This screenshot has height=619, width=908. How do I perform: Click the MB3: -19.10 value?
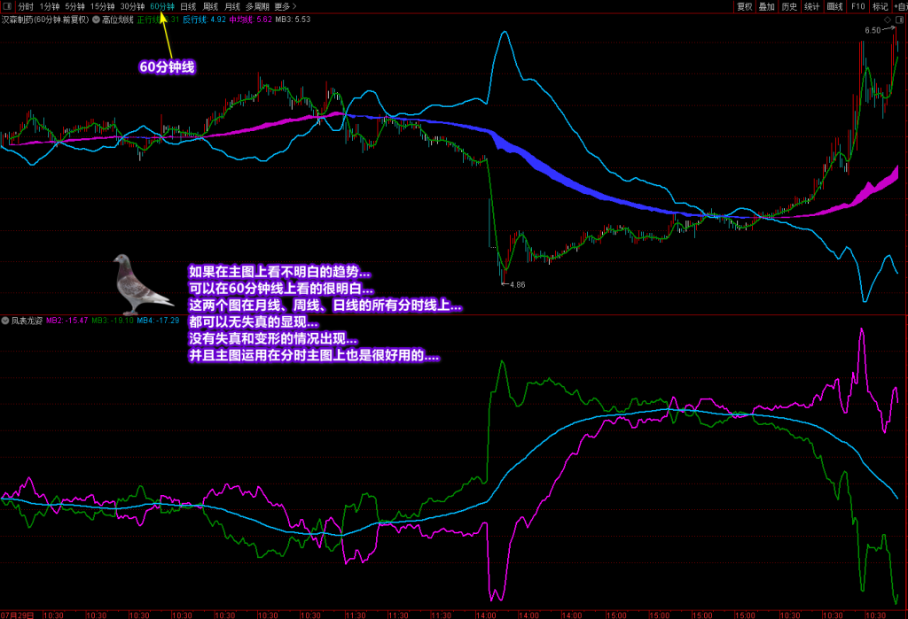pyautogui.click(x=113, y=321)
